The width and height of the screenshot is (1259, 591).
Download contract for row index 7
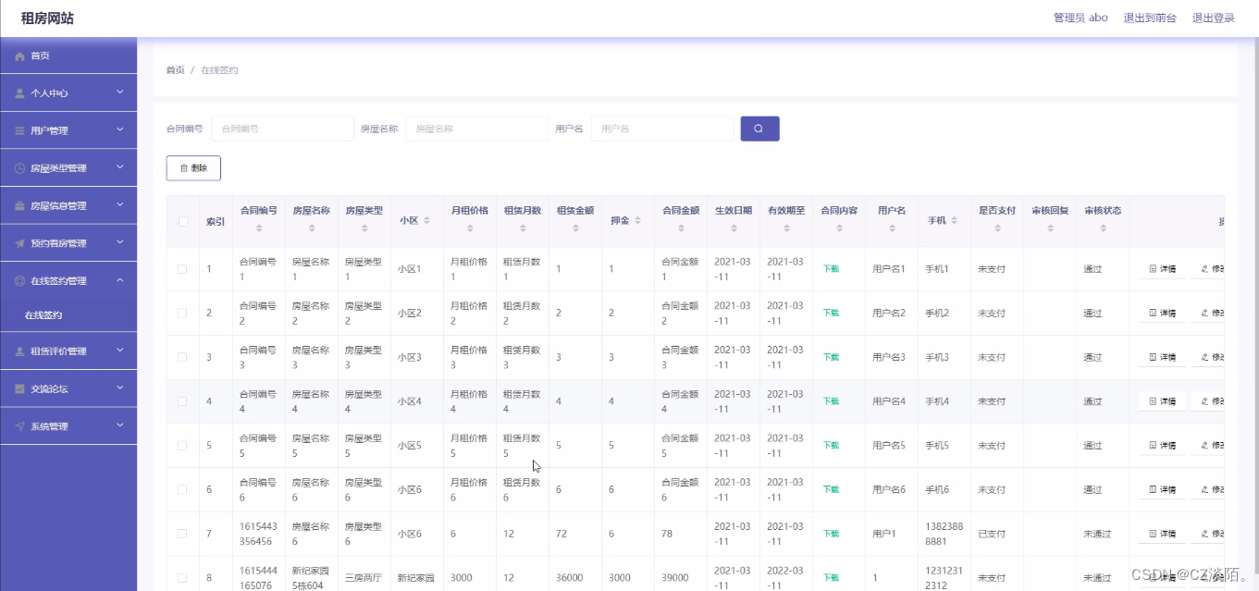pos(831,534)
